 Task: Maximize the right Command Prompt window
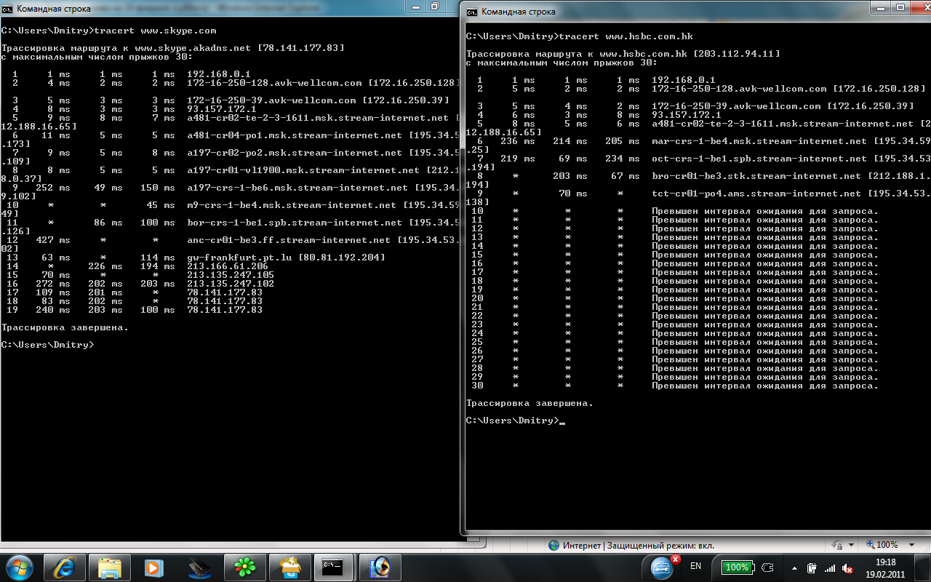click(900, 7)
